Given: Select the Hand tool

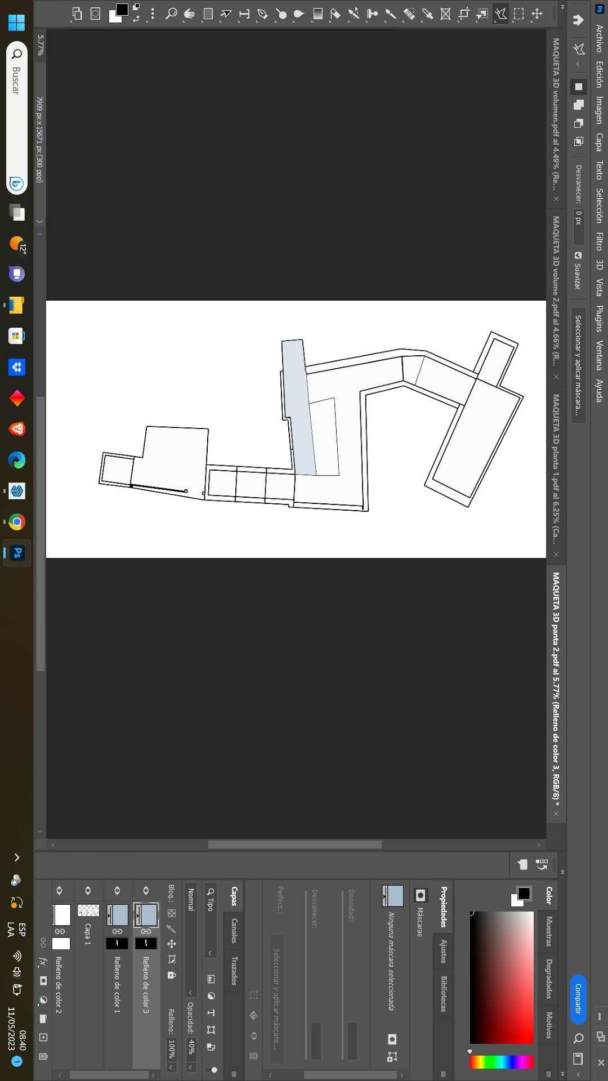Looking at the screenshot, I should click(189, 14).
